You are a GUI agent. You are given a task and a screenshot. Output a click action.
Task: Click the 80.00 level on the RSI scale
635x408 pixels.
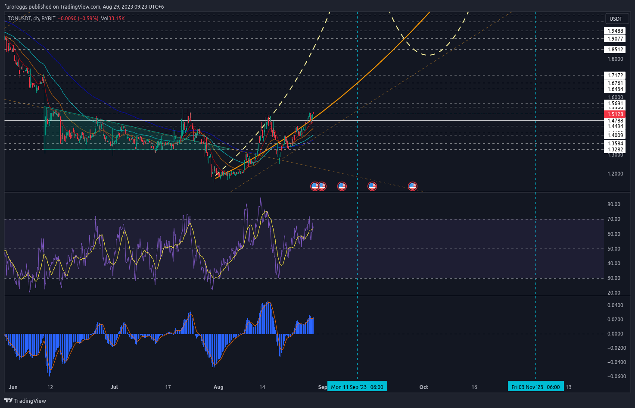[614, 204]
